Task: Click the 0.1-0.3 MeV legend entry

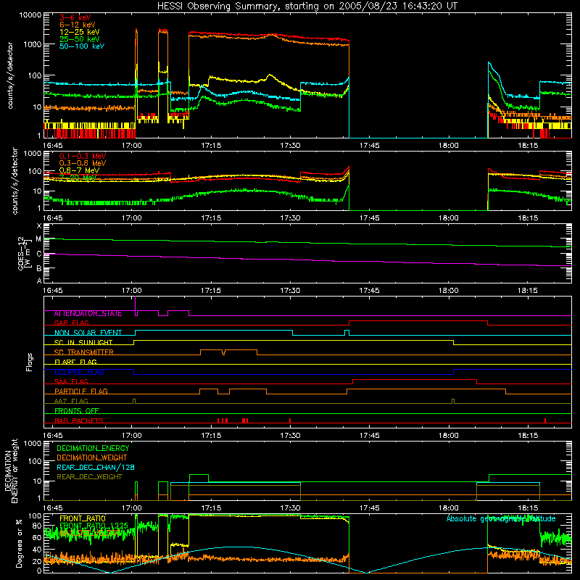Action: point(83,156)
